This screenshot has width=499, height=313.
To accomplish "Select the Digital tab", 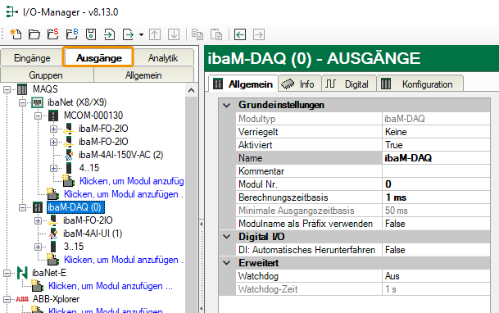I will coord(349,84).
